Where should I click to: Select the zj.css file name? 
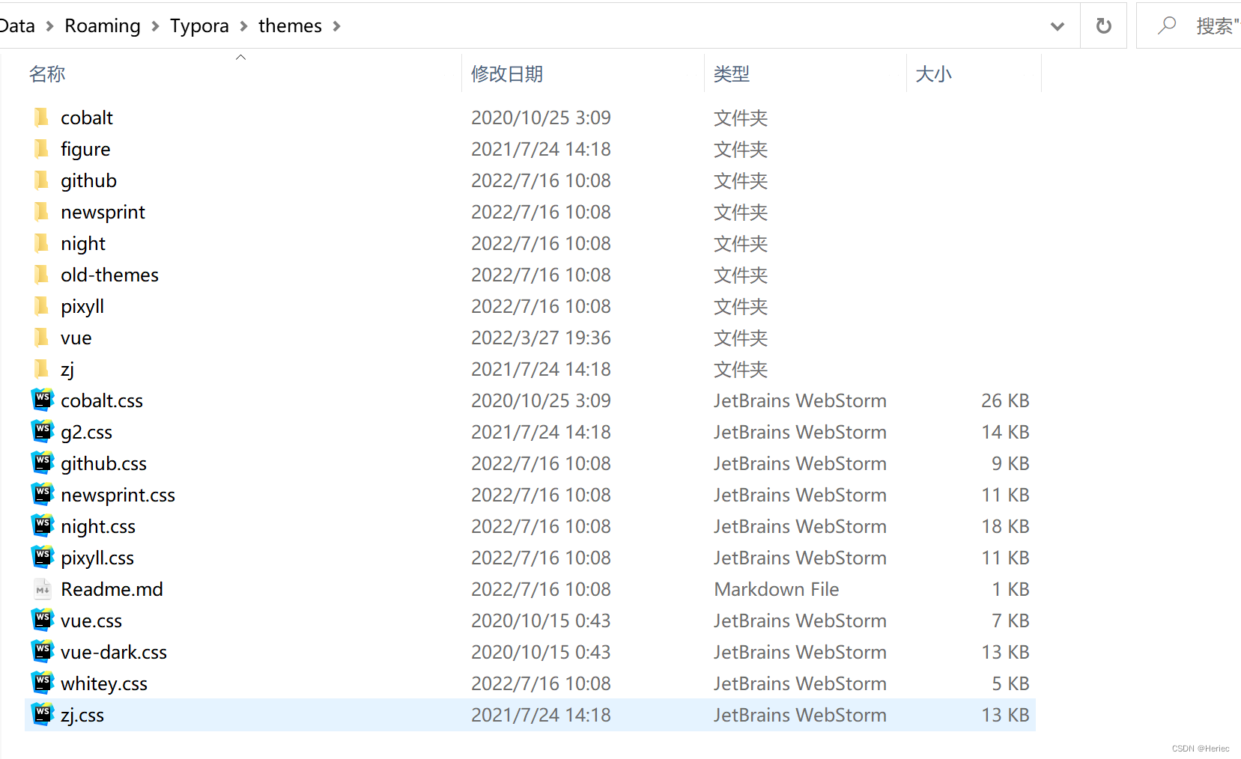(82, 715)
